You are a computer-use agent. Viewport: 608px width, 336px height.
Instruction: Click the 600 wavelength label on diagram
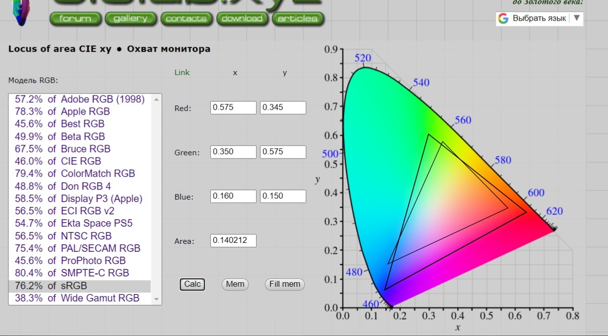pos(536,193)
